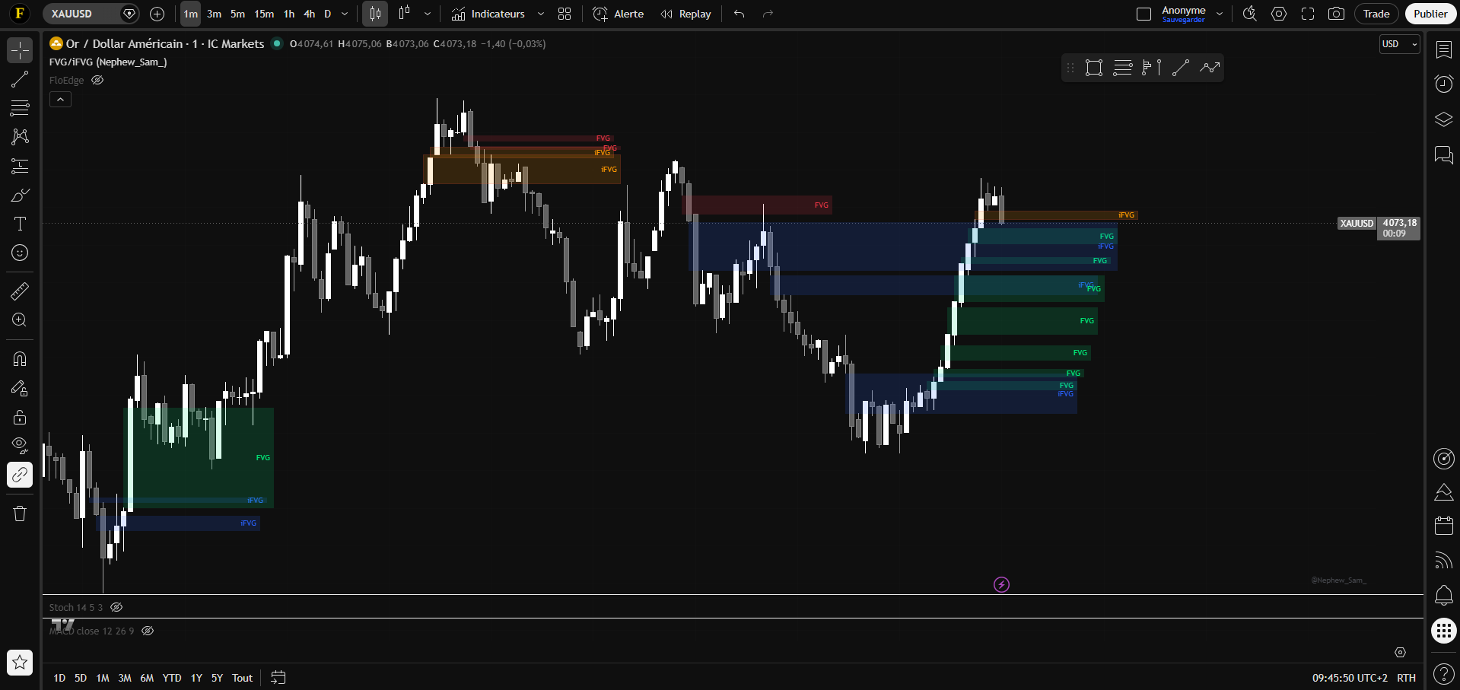Expand the Indicateurs favorites dropdown arrow
Viewport: 1460px width, 690px height.
point(541,14)
